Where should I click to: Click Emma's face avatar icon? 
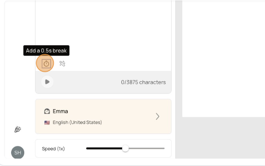coord(47,111)
